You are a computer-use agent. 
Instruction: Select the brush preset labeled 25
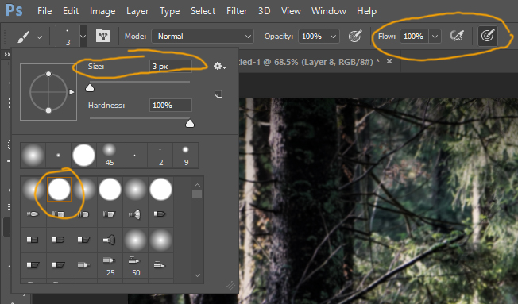pos(110,265)
